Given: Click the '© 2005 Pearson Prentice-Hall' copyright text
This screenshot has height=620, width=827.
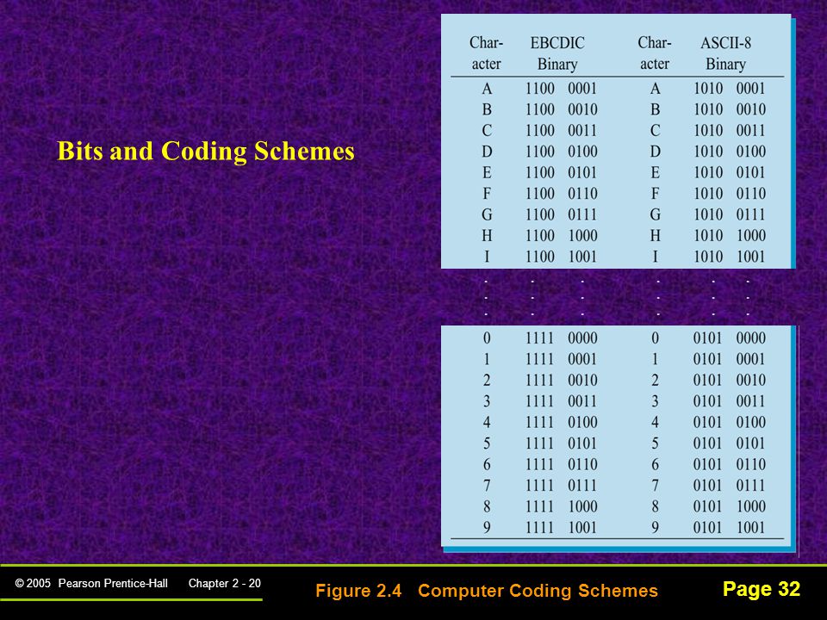Looking at the screenshot, I should tap(91, 583).
